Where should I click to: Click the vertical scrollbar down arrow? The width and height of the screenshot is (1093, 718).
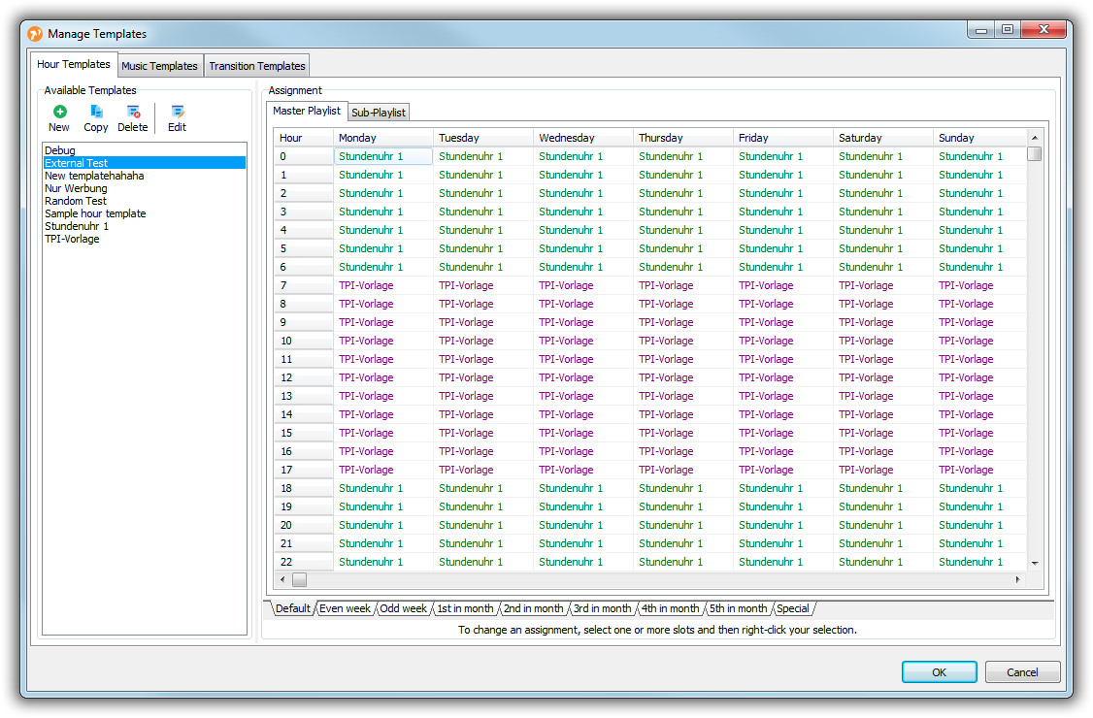click(1035, 563)
